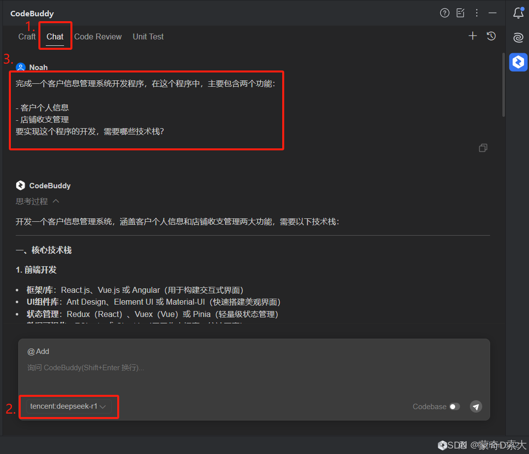Click the CodeBuddy panel title

(32, 13)
